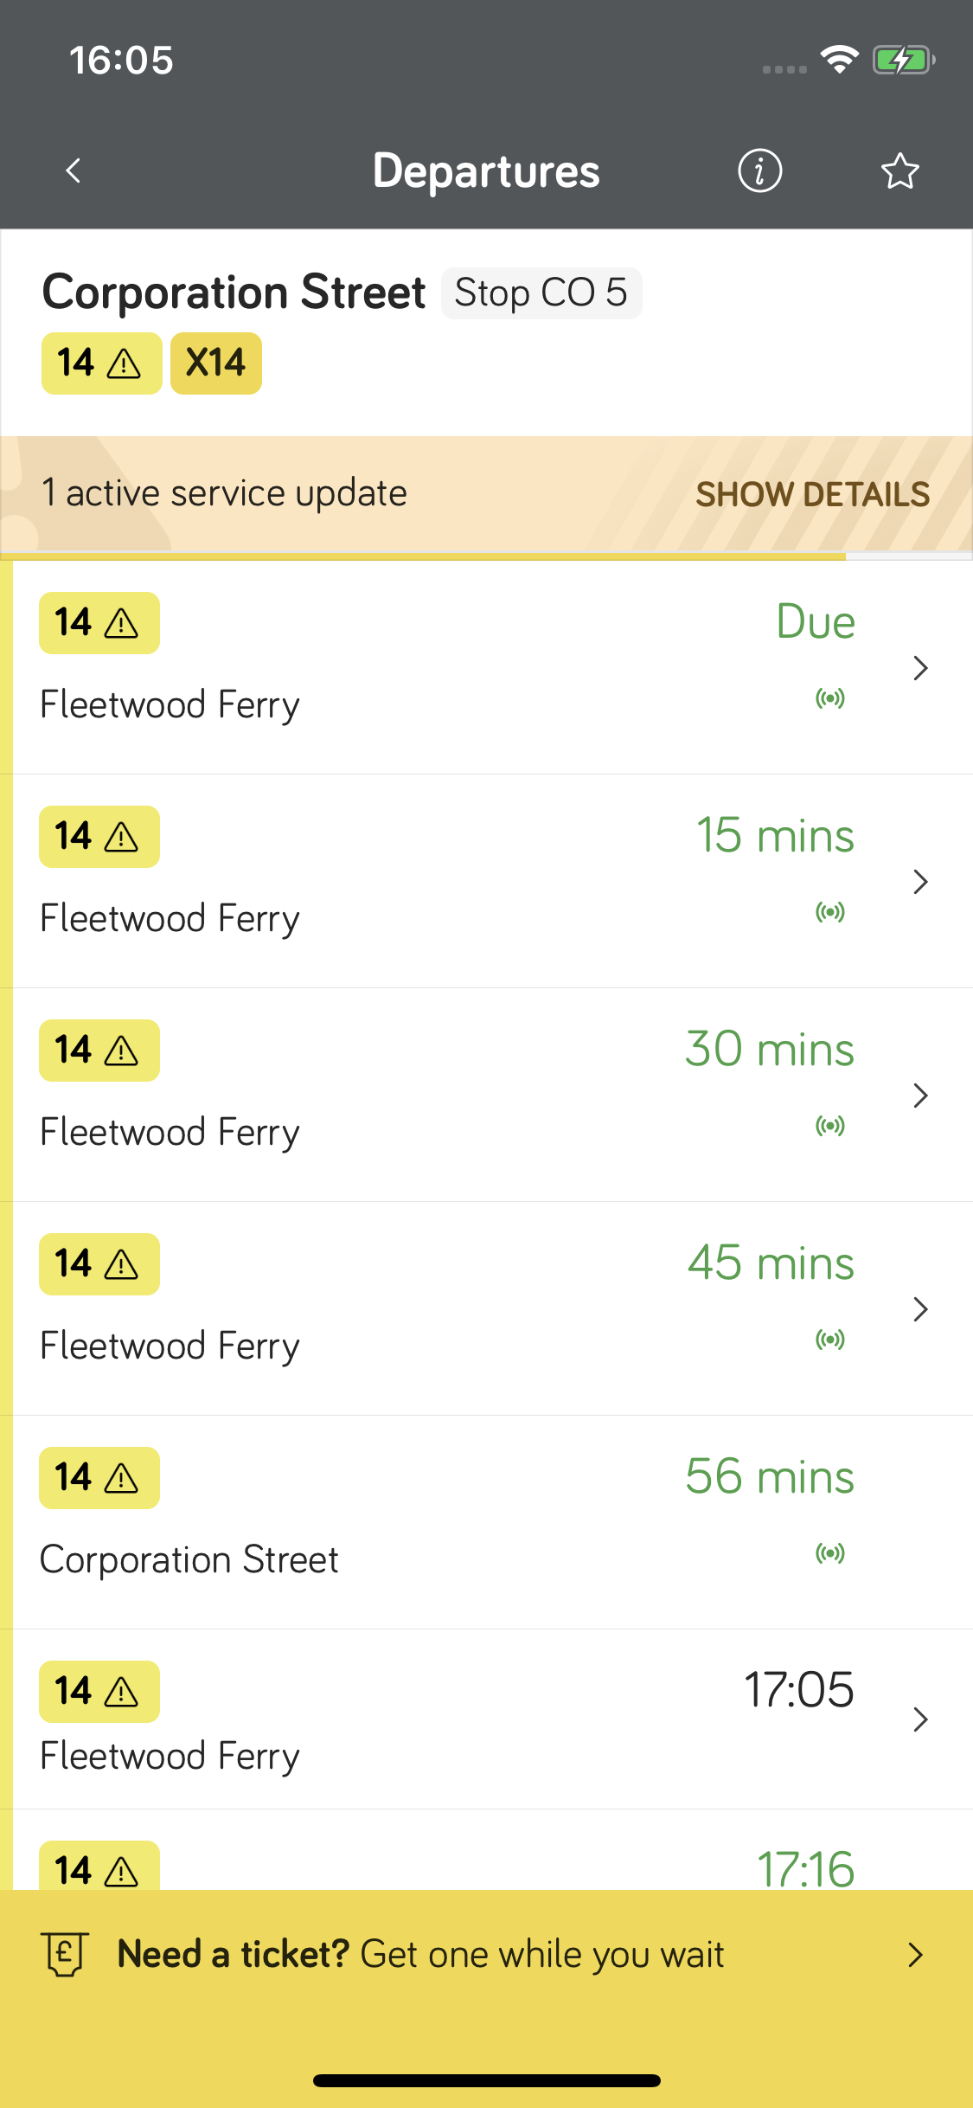This screenshot has width=973, height=2108.
Task: Select the 14 route filter badge
Action: click(x=101, y=363)
